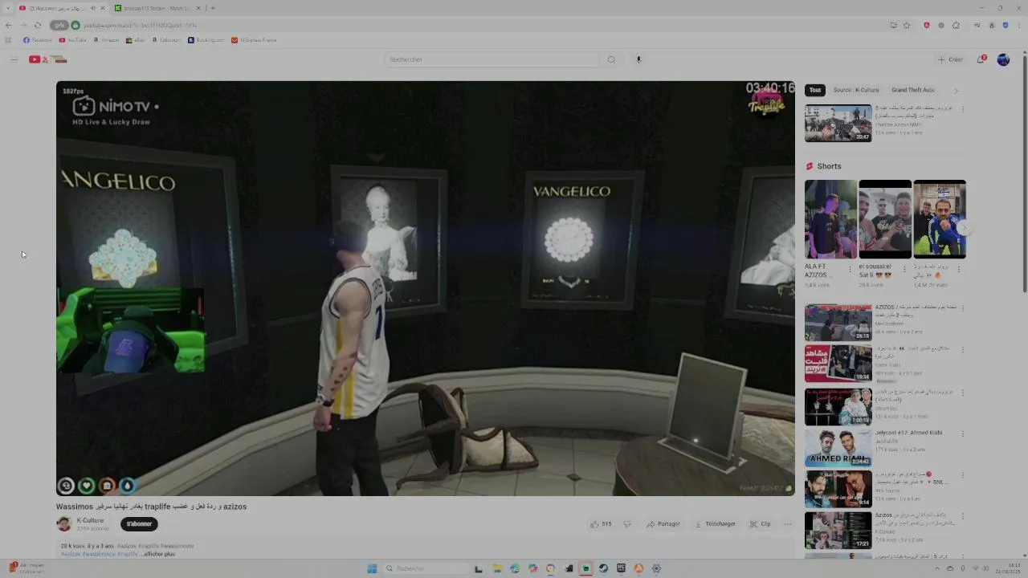Click the video player to pause playback
The height and width of the screenshot is (578, 1028).
425,288
